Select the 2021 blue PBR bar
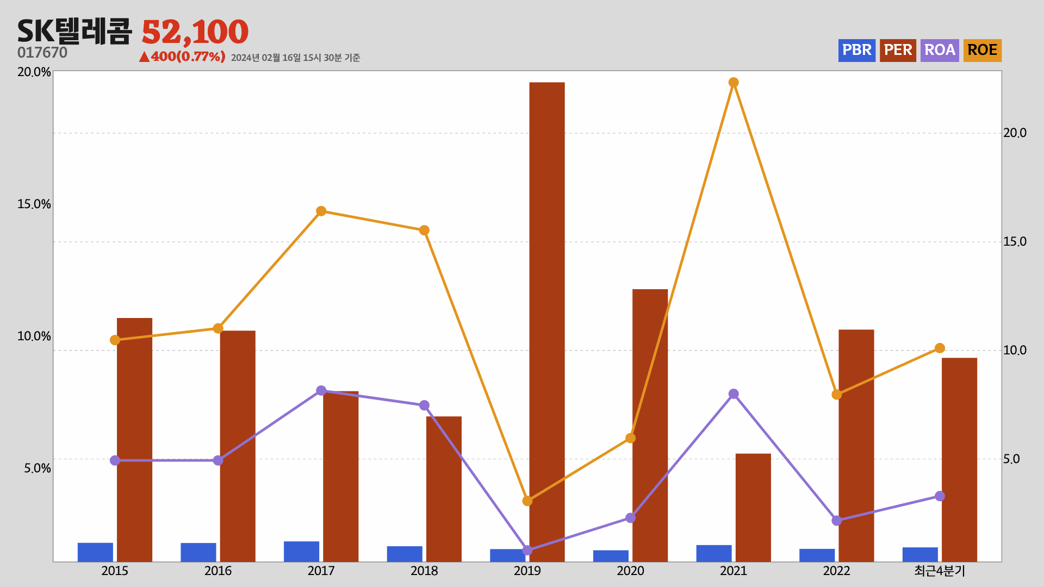 click(x=714, y=553)
